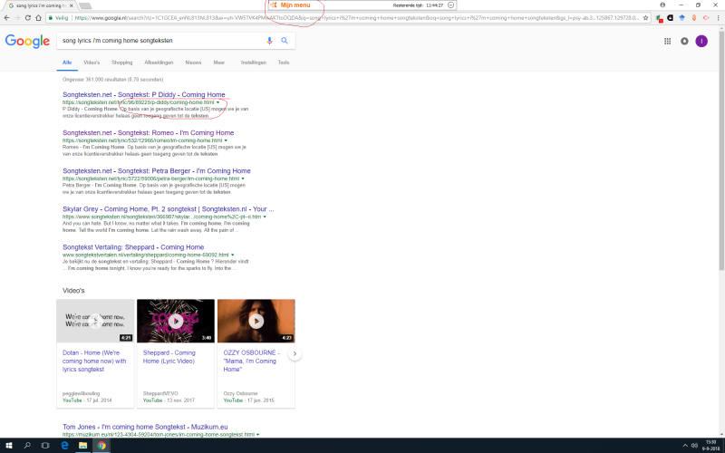Open the Google apps grid
This screenshot has width=725, height=453.
[x=667, y=41]
